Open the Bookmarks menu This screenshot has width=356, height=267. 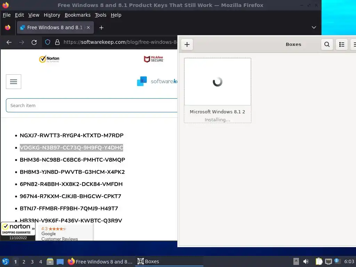78,15
